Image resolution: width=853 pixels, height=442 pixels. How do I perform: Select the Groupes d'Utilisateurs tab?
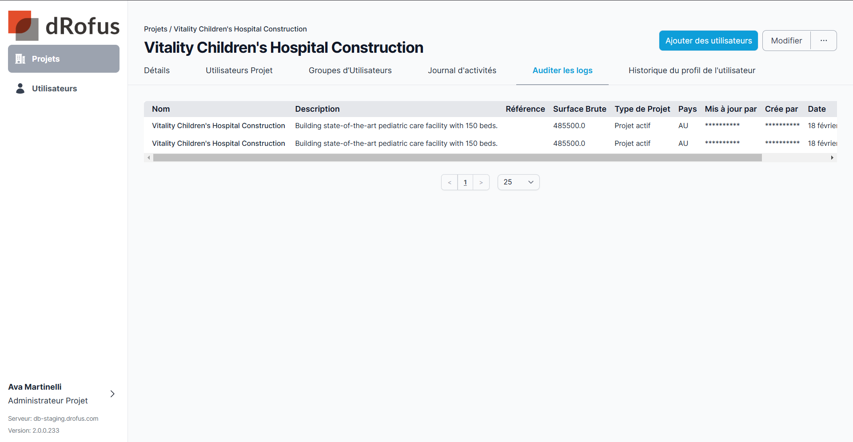pos(350,70)
